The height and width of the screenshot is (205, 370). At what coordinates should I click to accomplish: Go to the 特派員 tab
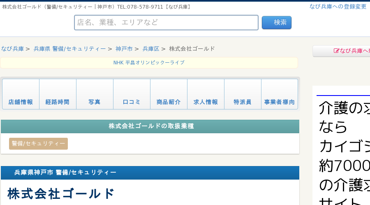[x=243, y=94]
